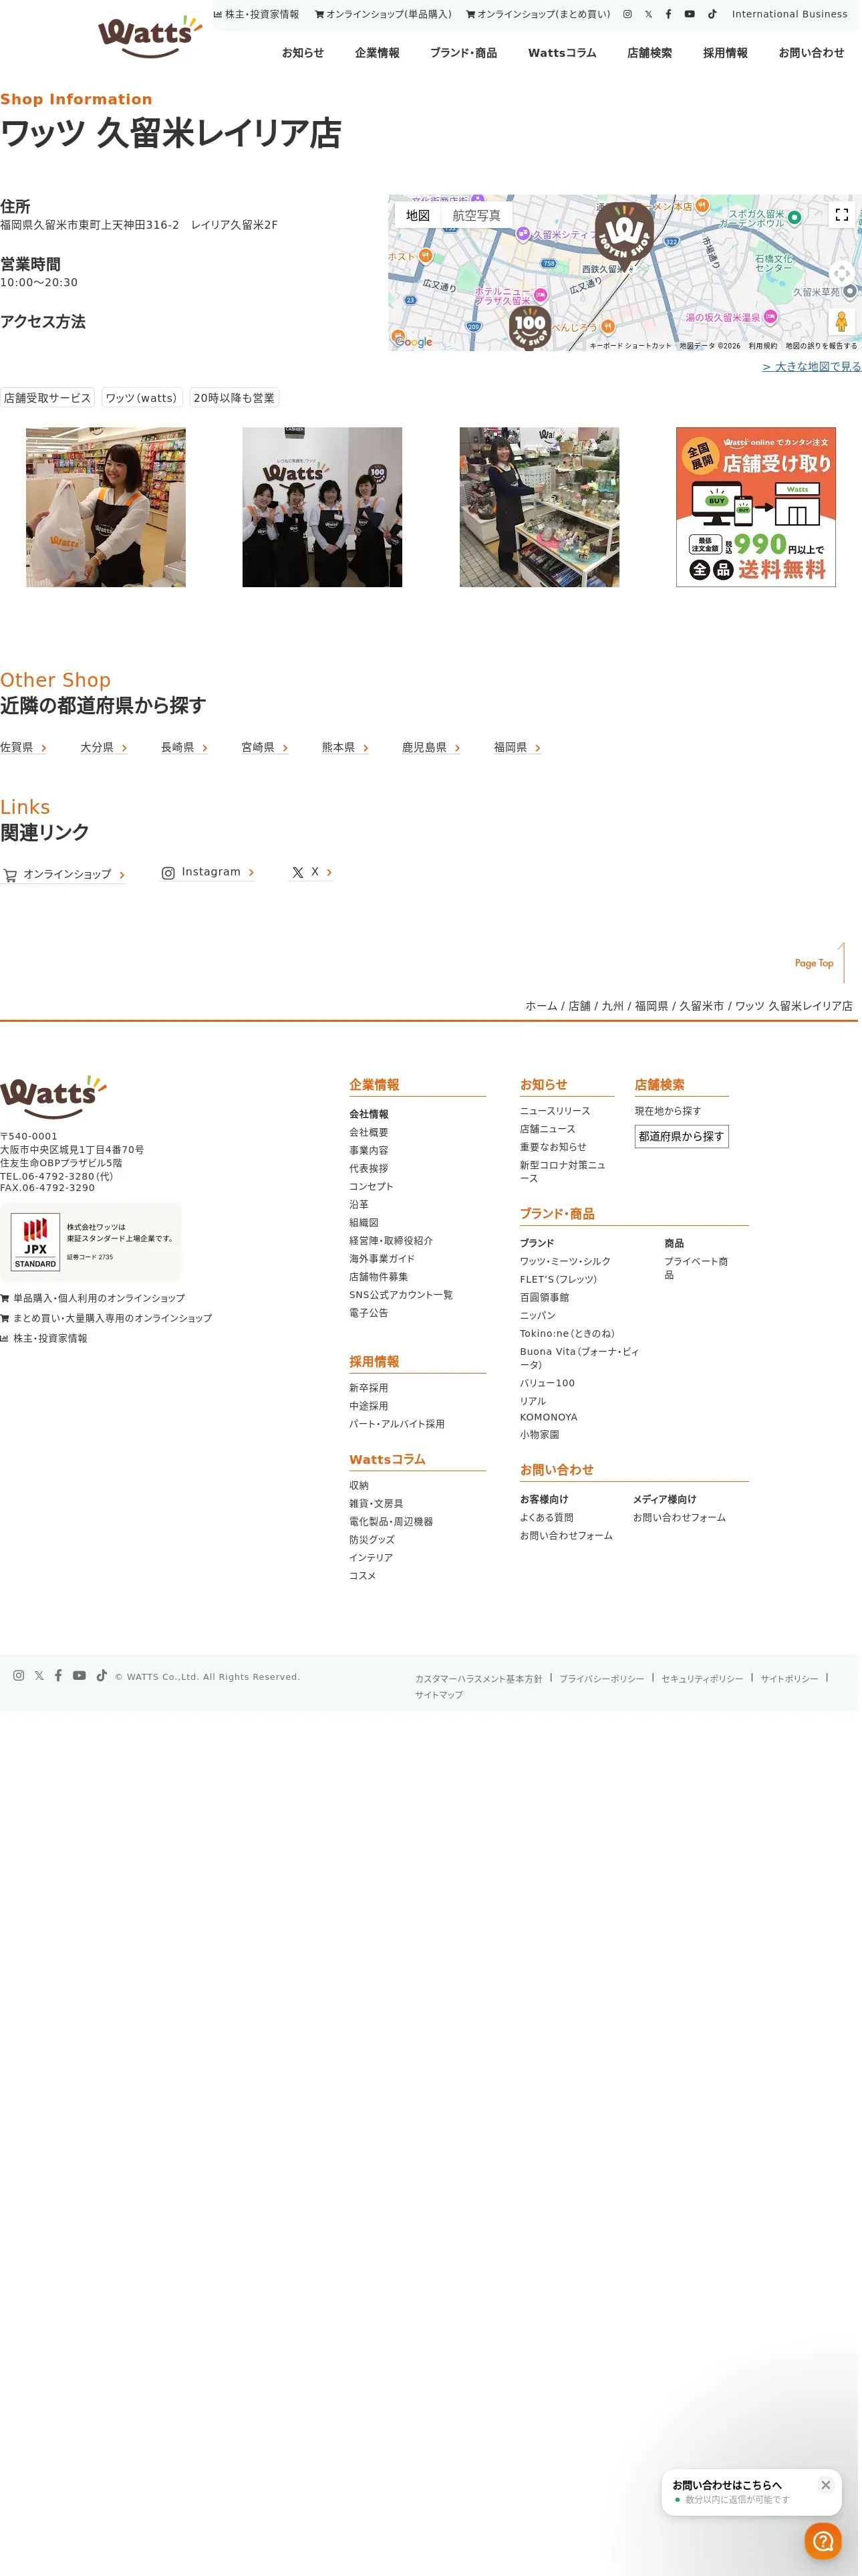Click the 20時以降も営業 tag
This screenshot has height=2576, width=862.
pos(234,398)
